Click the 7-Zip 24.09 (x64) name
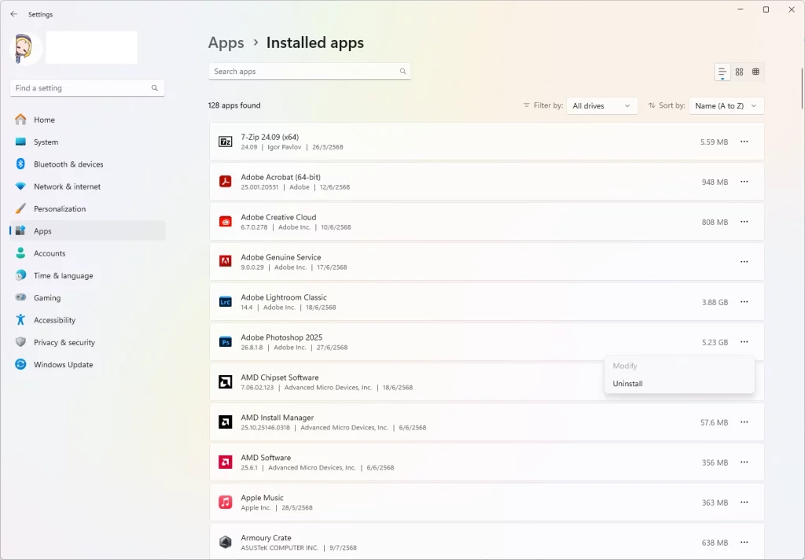Image resolution: width=805 pixels, height=560 pixels. 270,137
